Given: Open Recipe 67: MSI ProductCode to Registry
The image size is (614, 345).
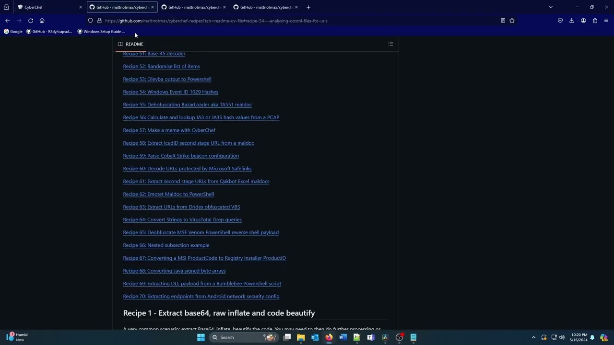Looking at the screenshot, I should (x=204, y=258).
